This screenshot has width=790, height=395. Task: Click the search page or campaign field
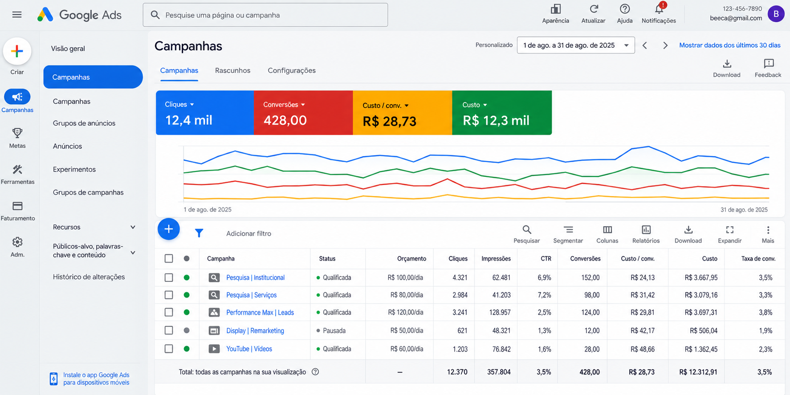(265, 15)
